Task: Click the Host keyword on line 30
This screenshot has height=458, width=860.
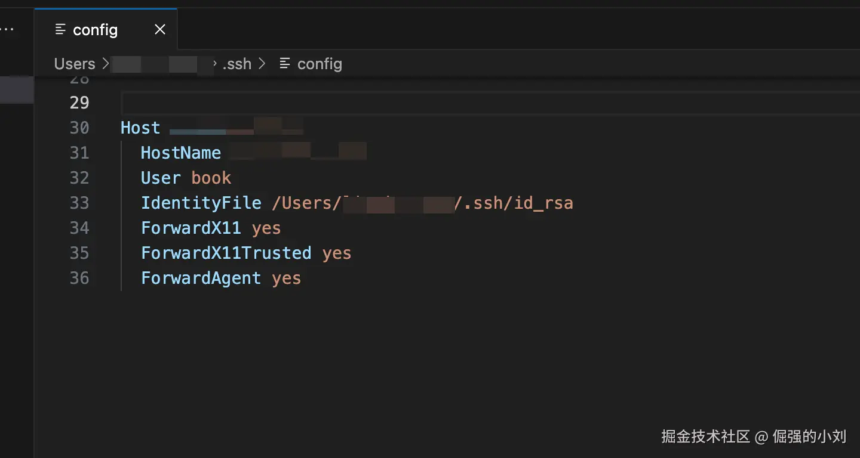Action: [140, 128]
